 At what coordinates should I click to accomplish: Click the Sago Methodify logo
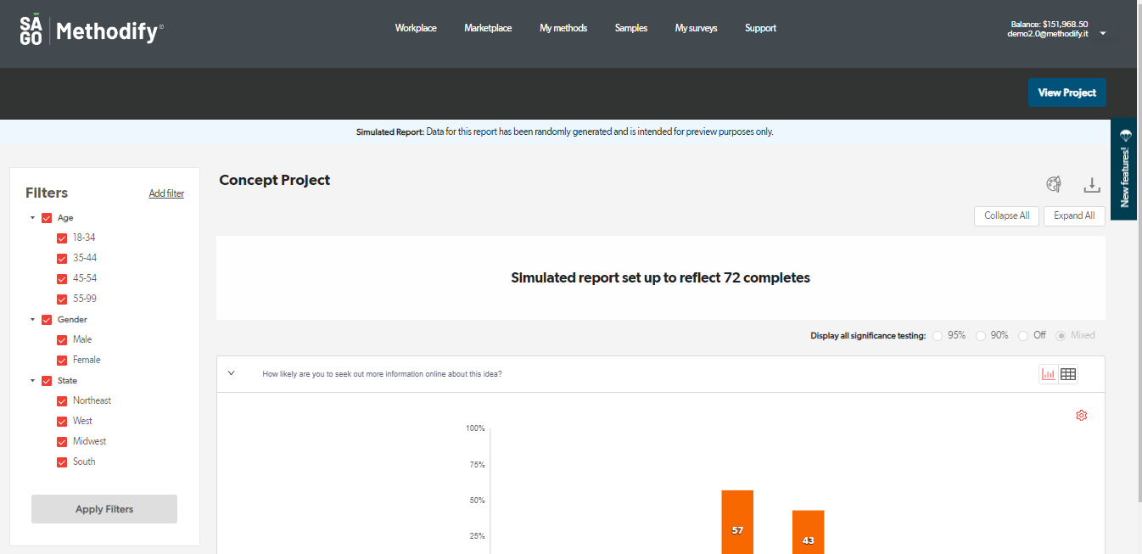coord(92,31)
